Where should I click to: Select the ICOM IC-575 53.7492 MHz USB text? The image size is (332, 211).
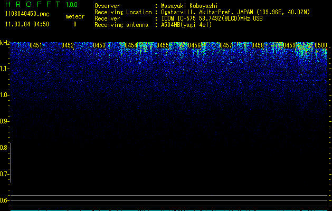[212, 18]
